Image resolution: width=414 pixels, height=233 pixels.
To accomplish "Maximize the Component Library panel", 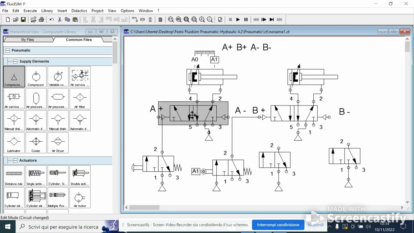I will (101, 32).
